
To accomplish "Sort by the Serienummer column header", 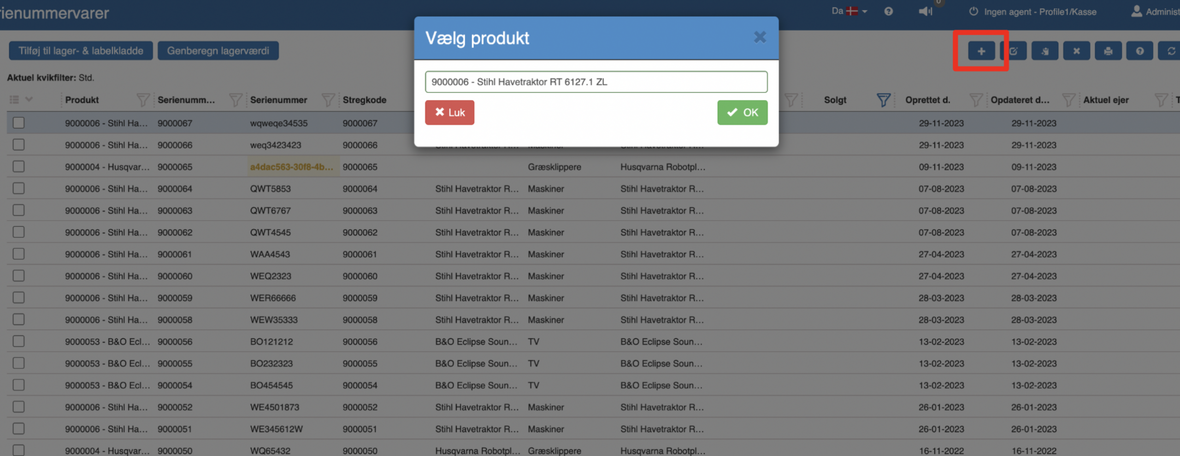I will pyautogui.click(x=278, y=100).
